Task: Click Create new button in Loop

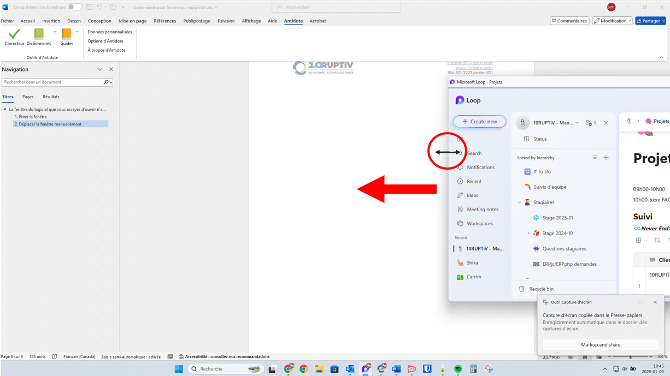Action: (480, 122)
